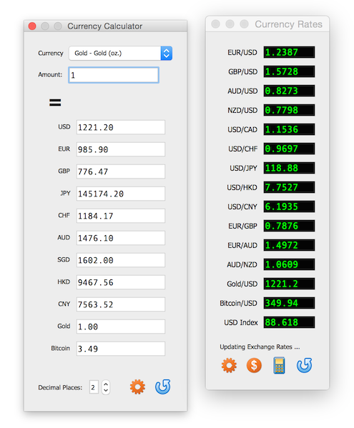
Task: Click the Currency Rates window title
Action: click(288, 24)
